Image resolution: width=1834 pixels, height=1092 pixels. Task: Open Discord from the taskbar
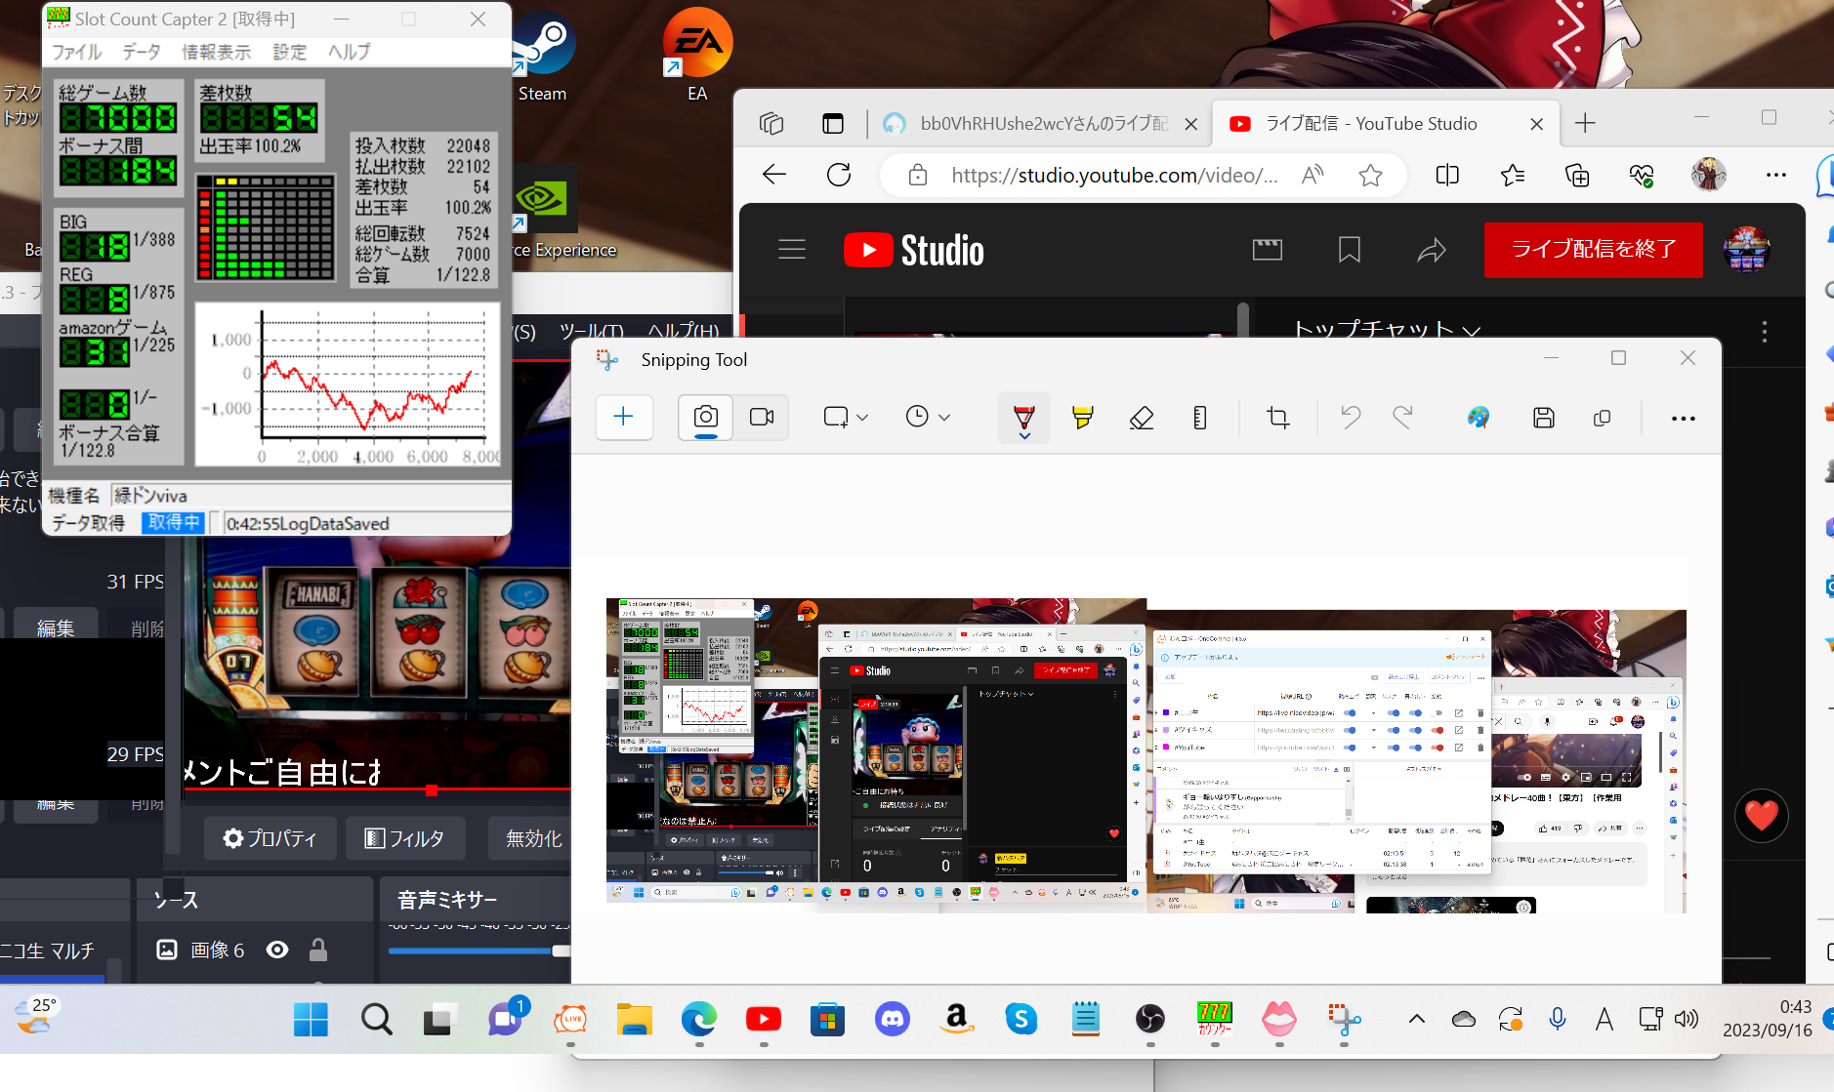892,1020
